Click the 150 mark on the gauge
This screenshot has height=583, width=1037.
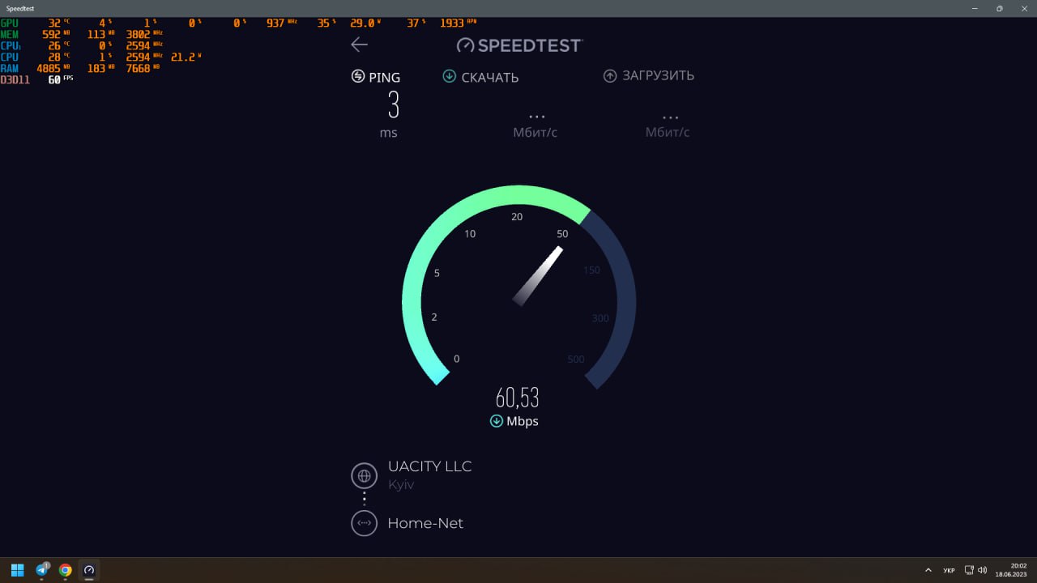point(592,270)
